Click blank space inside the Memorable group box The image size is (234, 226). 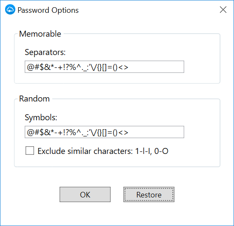tap(202, 52)
